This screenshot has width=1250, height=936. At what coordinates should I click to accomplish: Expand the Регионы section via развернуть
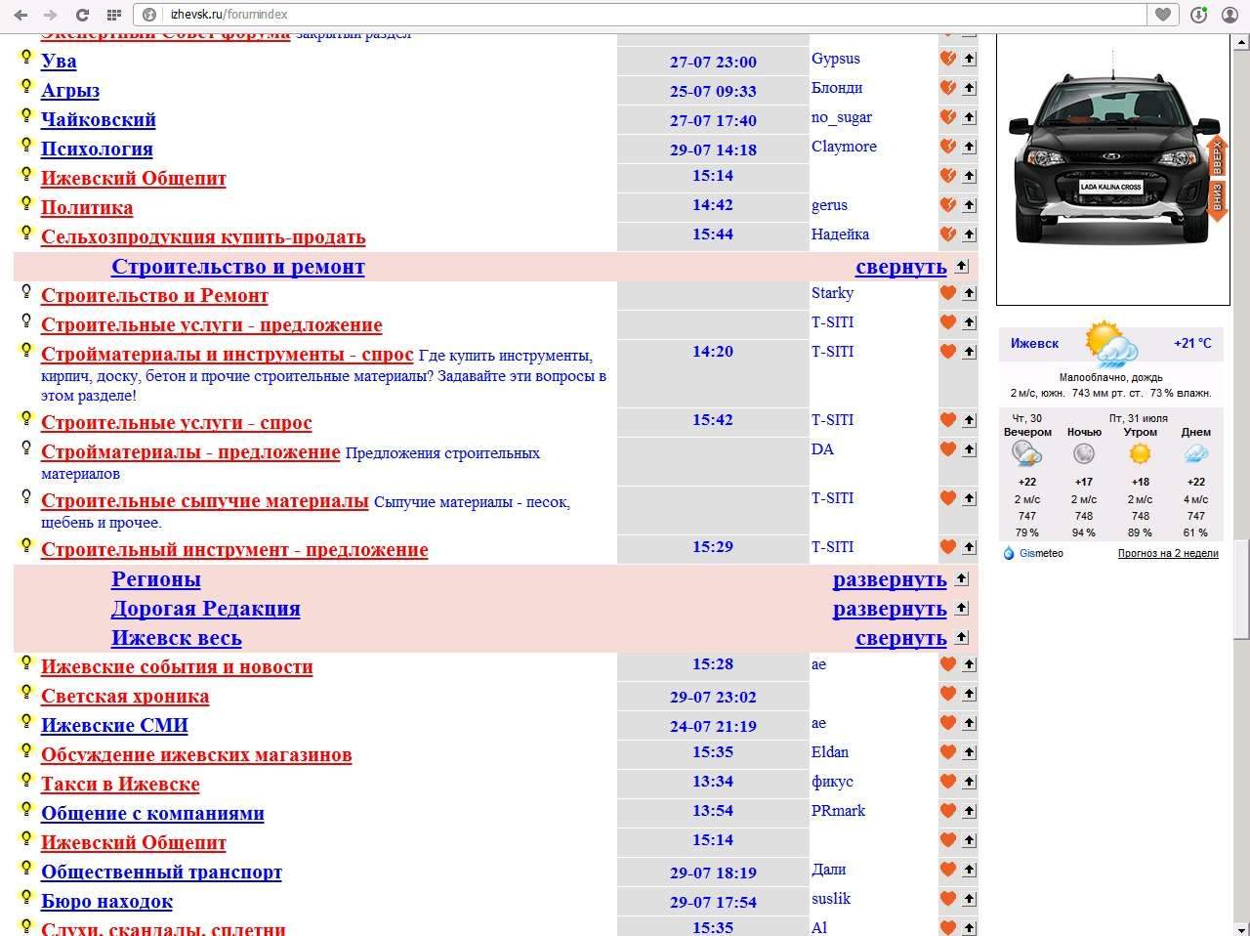pyautogui.click(x=889, y=579)
